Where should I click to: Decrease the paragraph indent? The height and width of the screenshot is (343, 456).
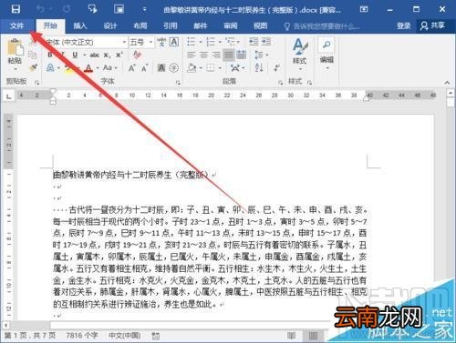pos(254,42)
